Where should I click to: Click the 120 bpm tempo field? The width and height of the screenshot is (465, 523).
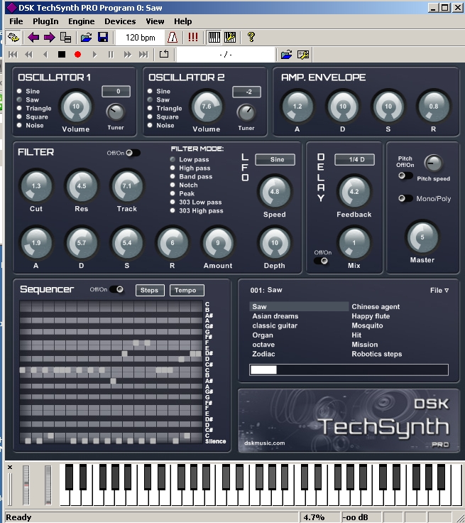click(x=141, y=38)
